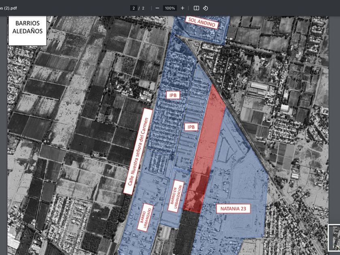340x255 pixels.
Task: Select the Calle Nuestra señora del Carmen label
Action: pos(138,151)
